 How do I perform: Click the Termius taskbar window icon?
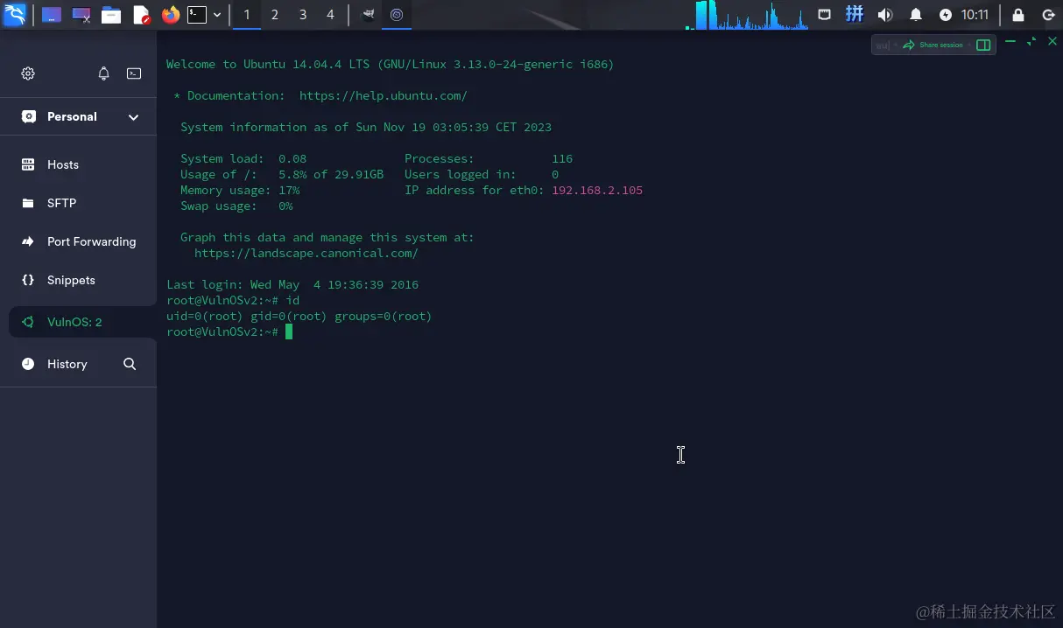(397, 14)
